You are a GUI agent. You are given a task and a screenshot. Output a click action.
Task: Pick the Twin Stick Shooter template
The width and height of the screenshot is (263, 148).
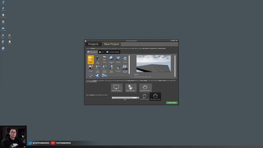125,69
